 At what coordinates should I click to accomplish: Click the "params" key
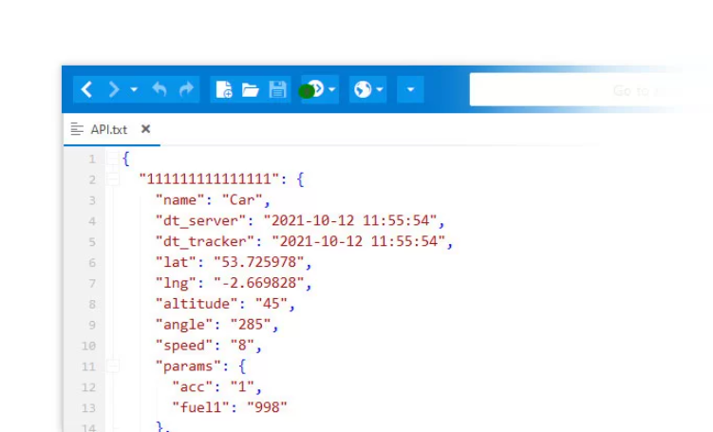[188, 366]
